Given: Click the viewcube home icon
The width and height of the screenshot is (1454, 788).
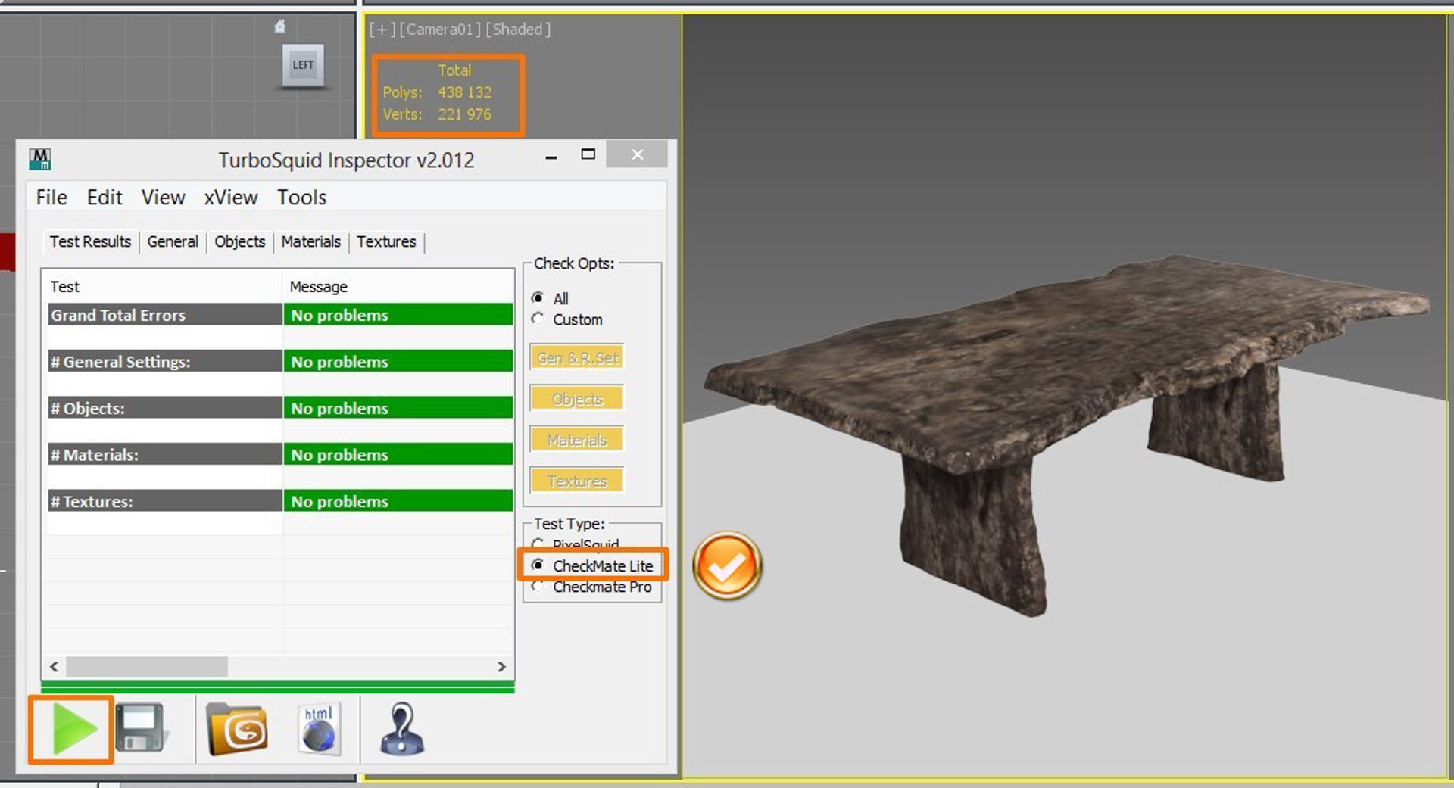Looking at the screenshot, I should pos(279,26).
